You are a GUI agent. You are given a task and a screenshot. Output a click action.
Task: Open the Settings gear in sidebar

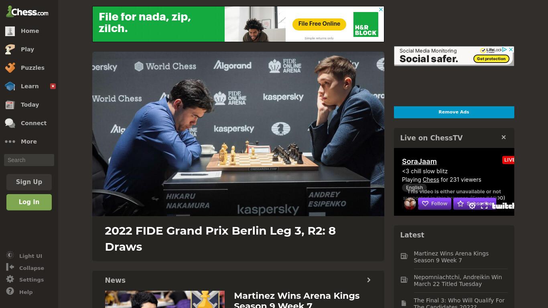pos(10,279)
